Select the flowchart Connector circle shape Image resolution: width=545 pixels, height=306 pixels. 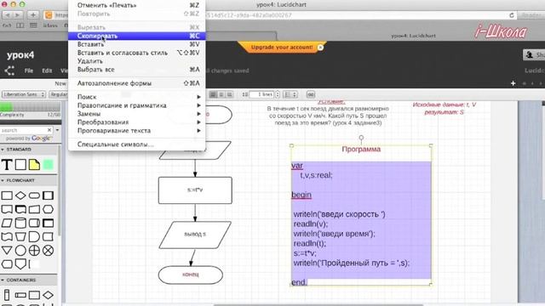point(20,250)
